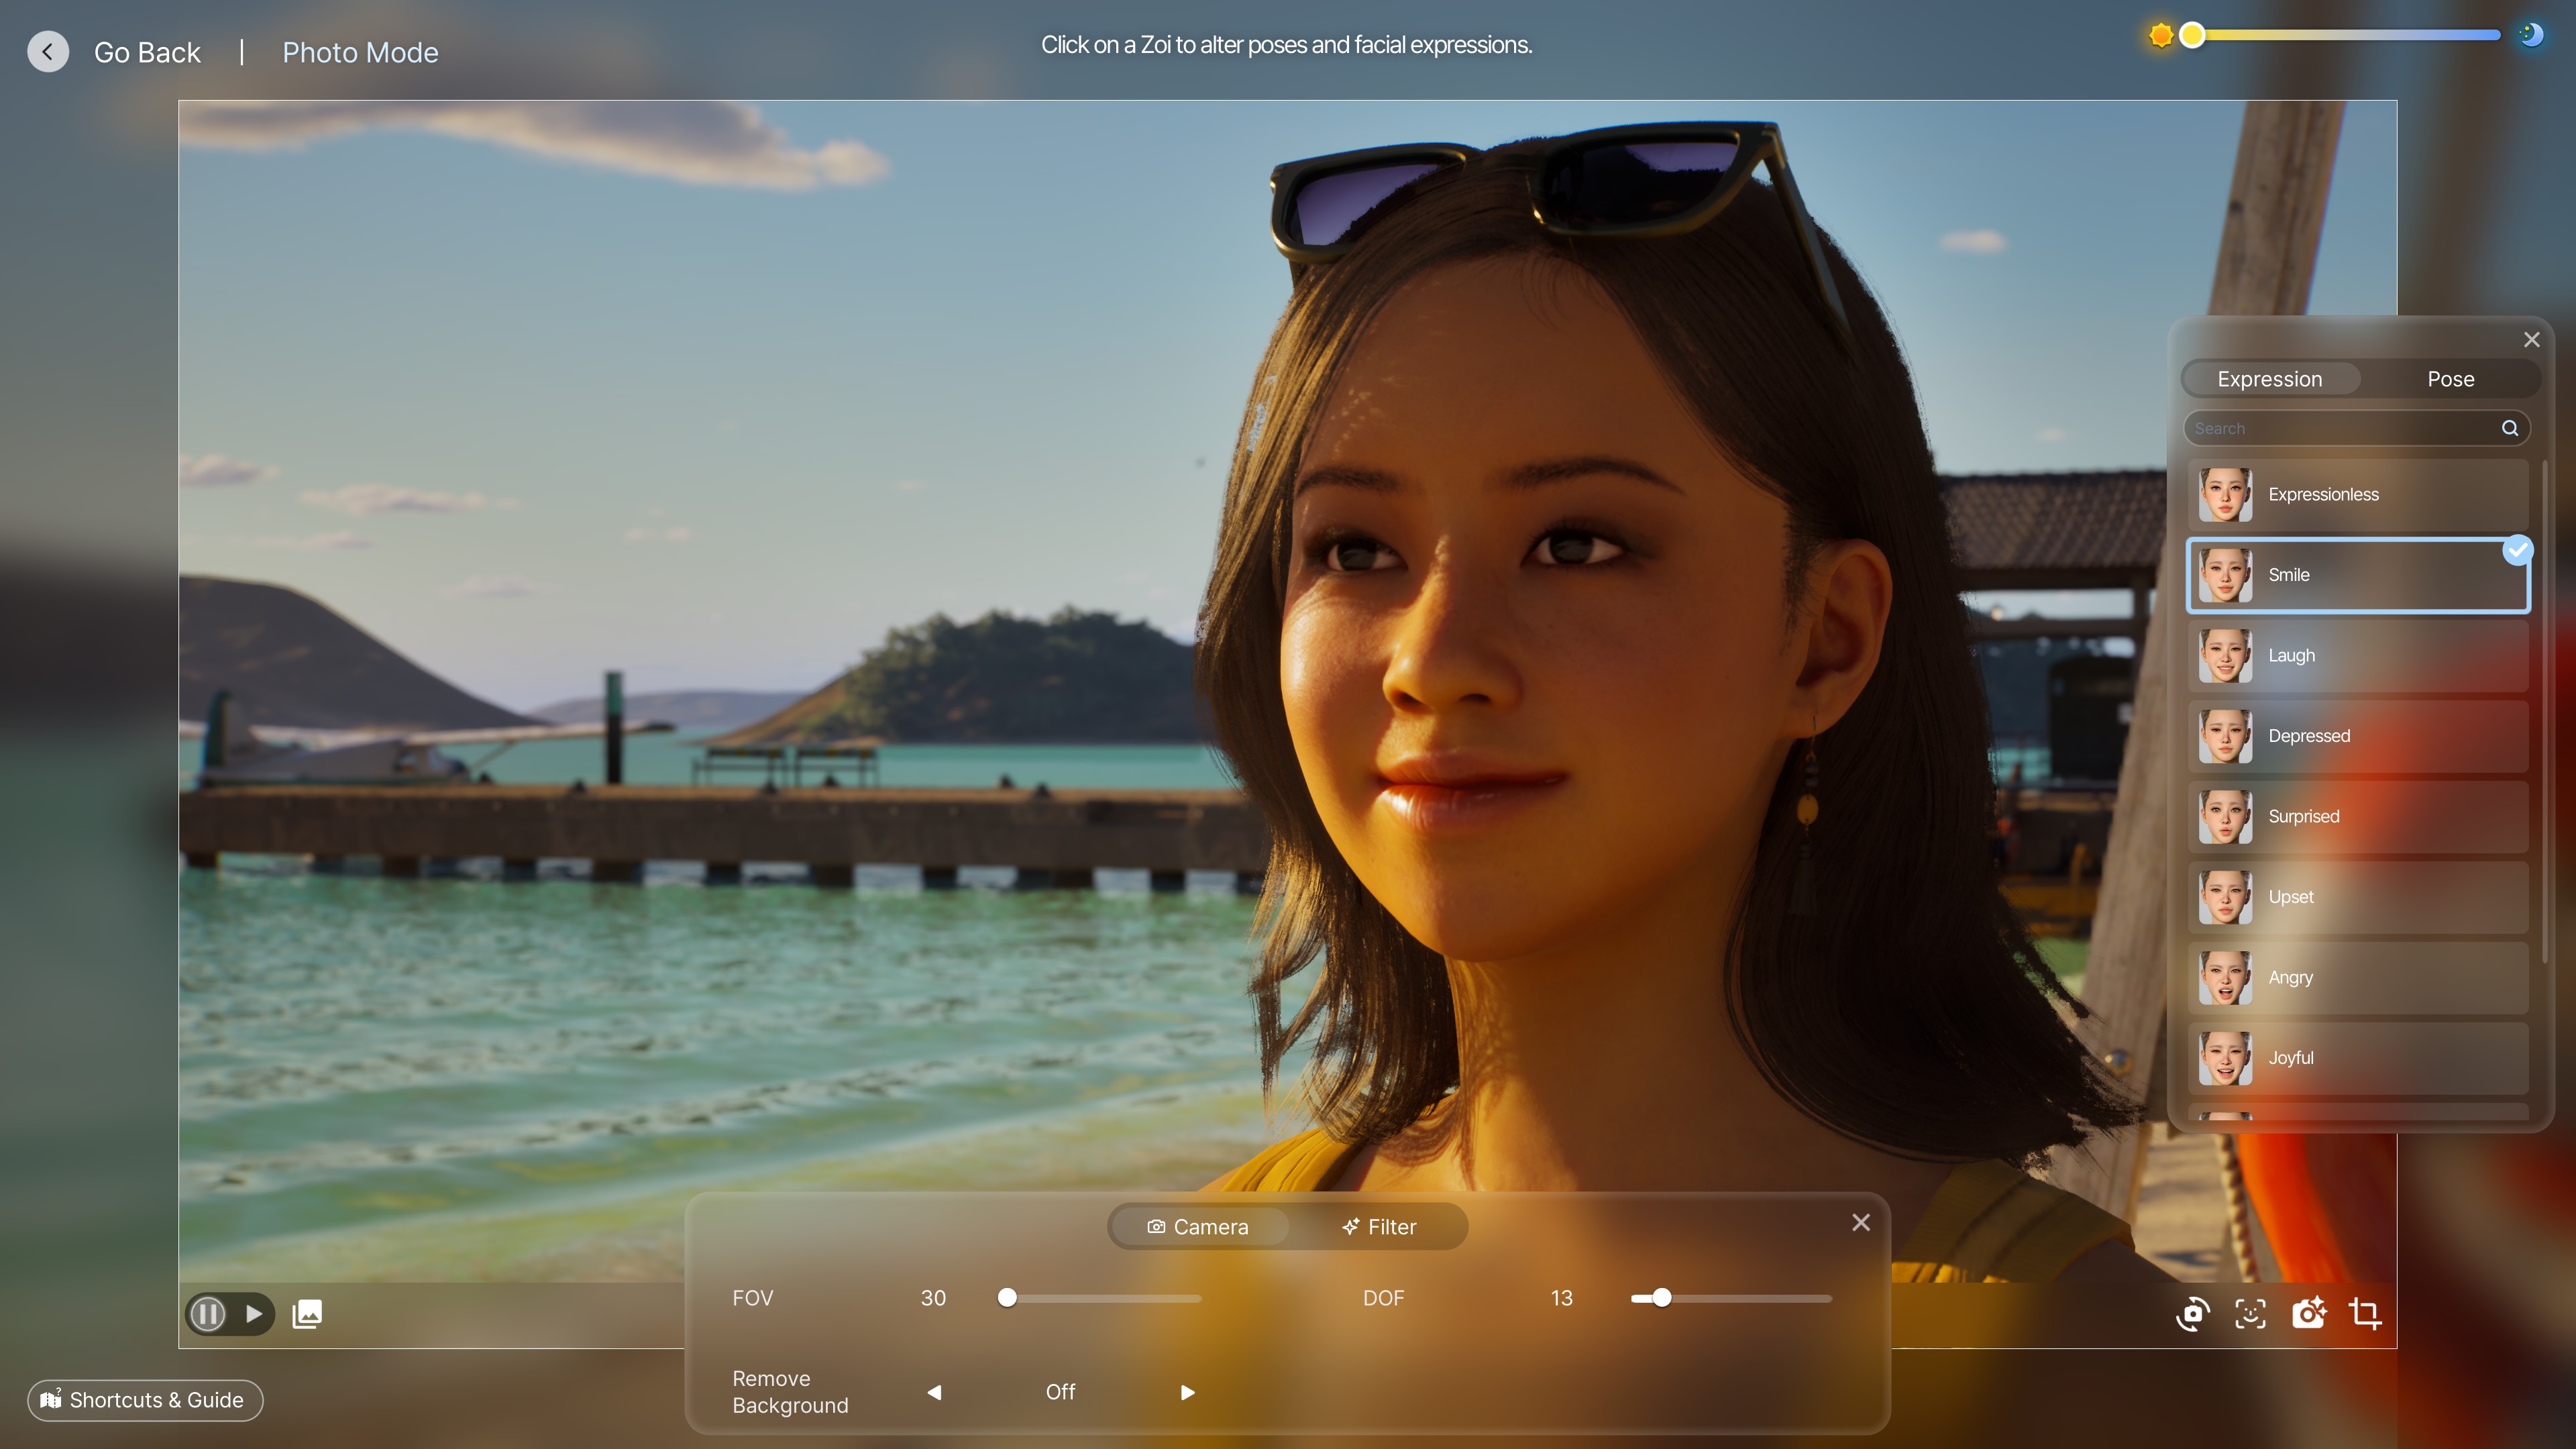Click the camera rotate reset icon
Screen dimensions: 2576x1449
point(2193,1313)
